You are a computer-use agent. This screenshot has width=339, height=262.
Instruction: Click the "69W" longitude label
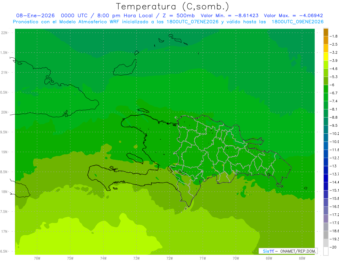(269, 258)
